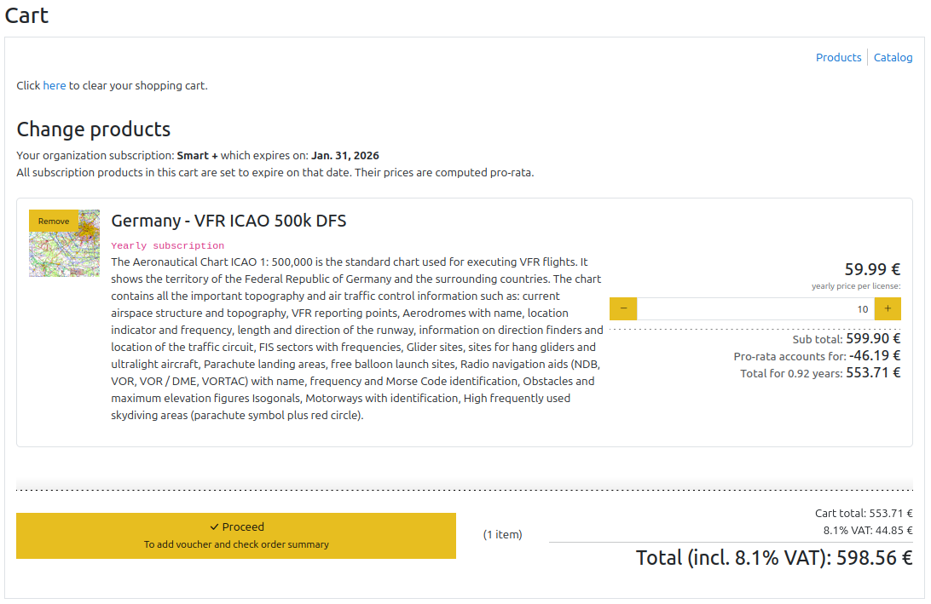Click the '(1 item)' count text

click(x=502, y=535)
